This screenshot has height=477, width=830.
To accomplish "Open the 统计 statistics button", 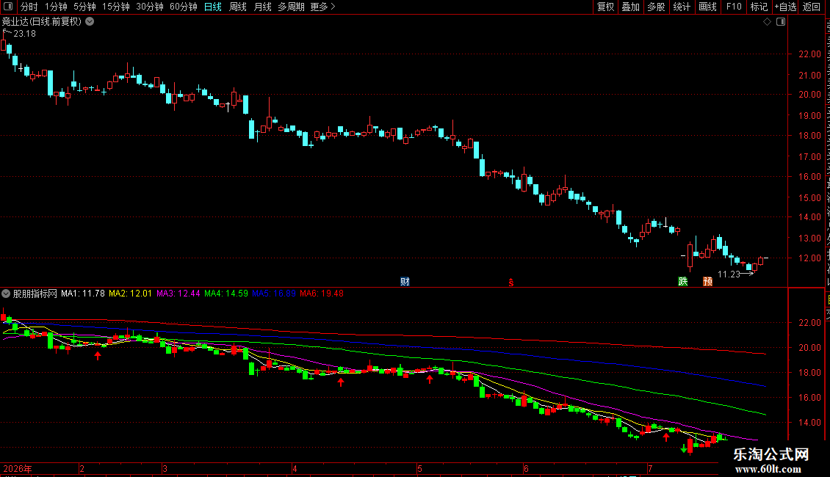I will tap(681, 7).
